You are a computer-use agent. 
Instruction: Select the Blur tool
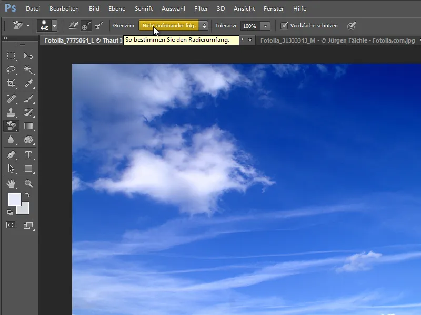click(11, 140)
